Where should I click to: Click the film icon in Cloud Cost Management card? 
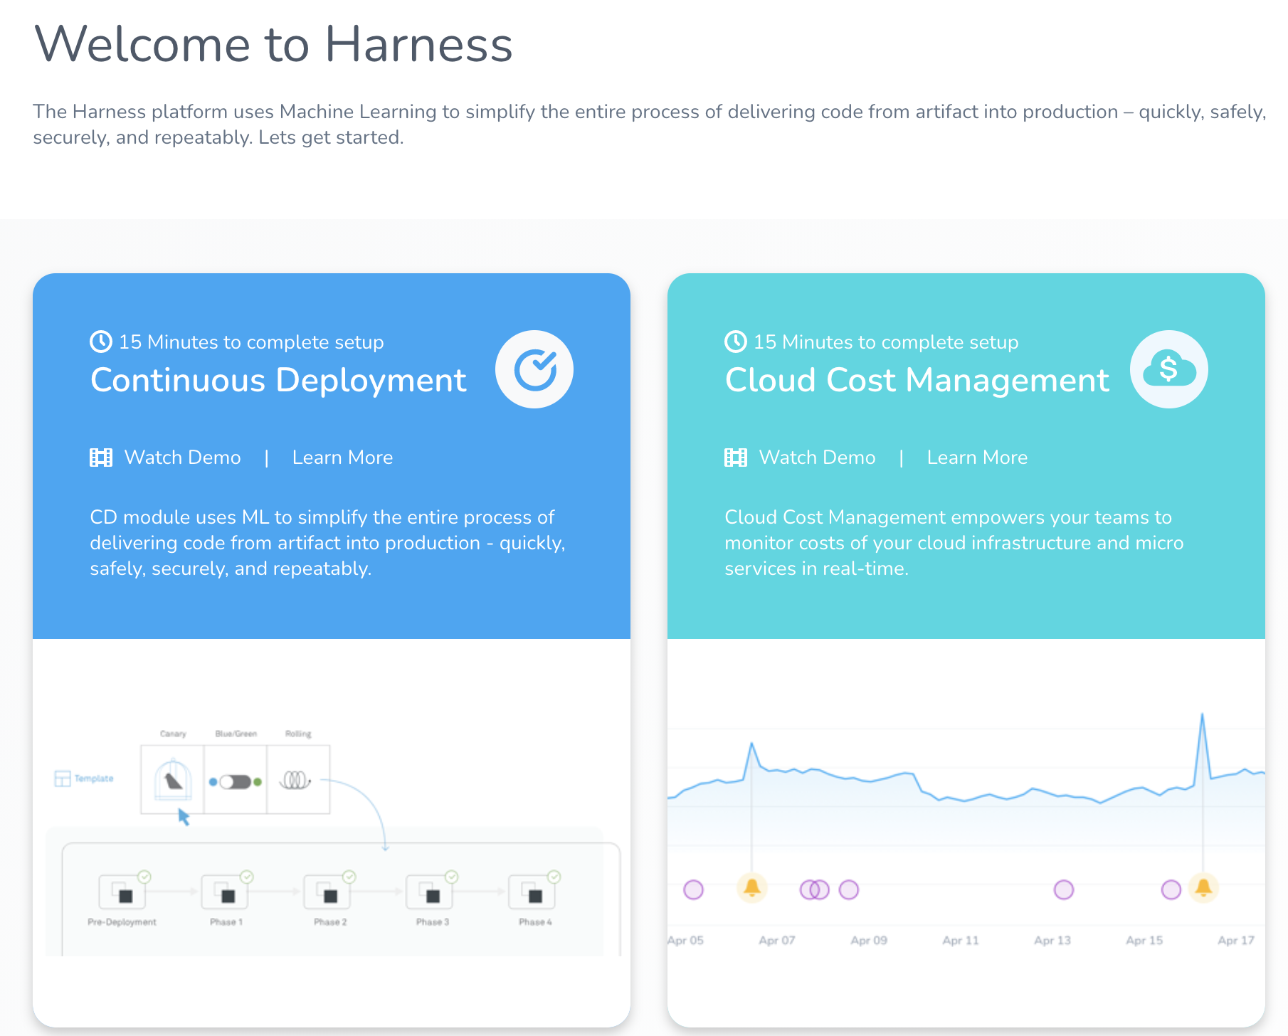tap(736, 458)
